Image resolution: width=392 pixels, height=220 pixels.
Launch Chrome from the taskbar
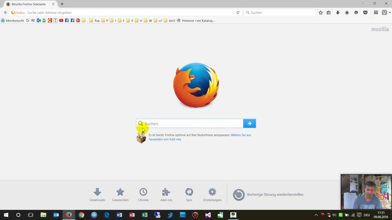click(x=81, y=215)
